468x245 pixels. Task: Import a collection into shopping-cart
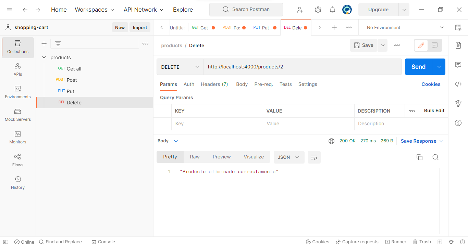coord(140,27)
